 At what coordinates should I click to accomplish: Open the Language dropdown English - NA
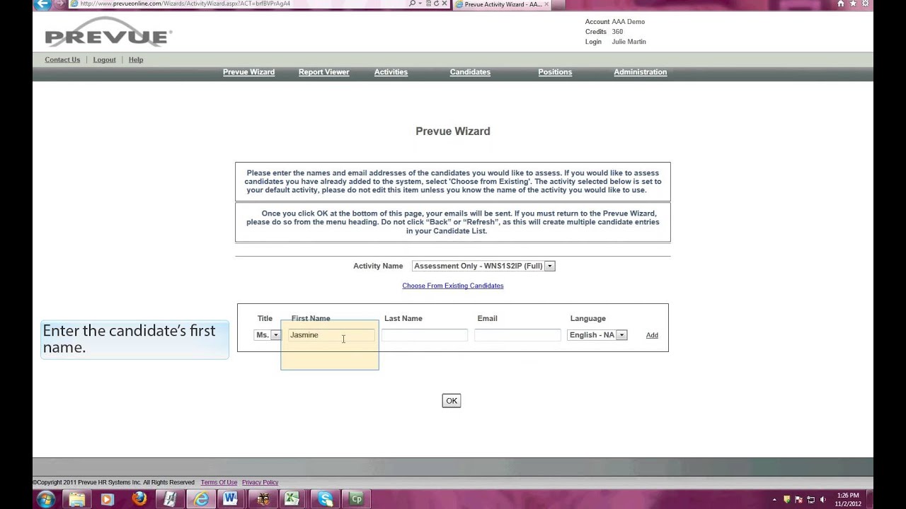597,335
